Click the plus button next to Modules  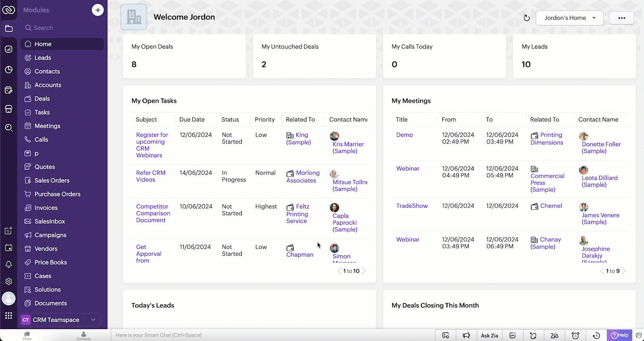98,10
